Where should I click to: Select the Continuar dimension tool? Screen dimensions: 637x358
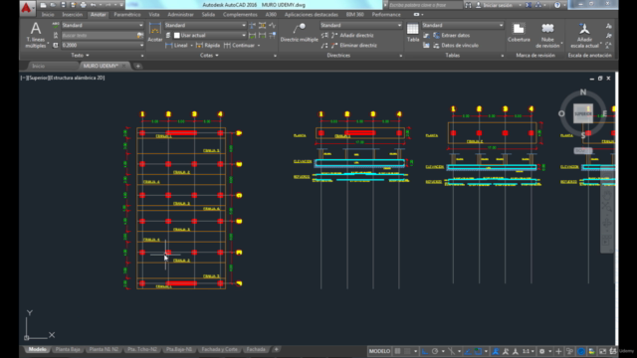coord(239,45)
